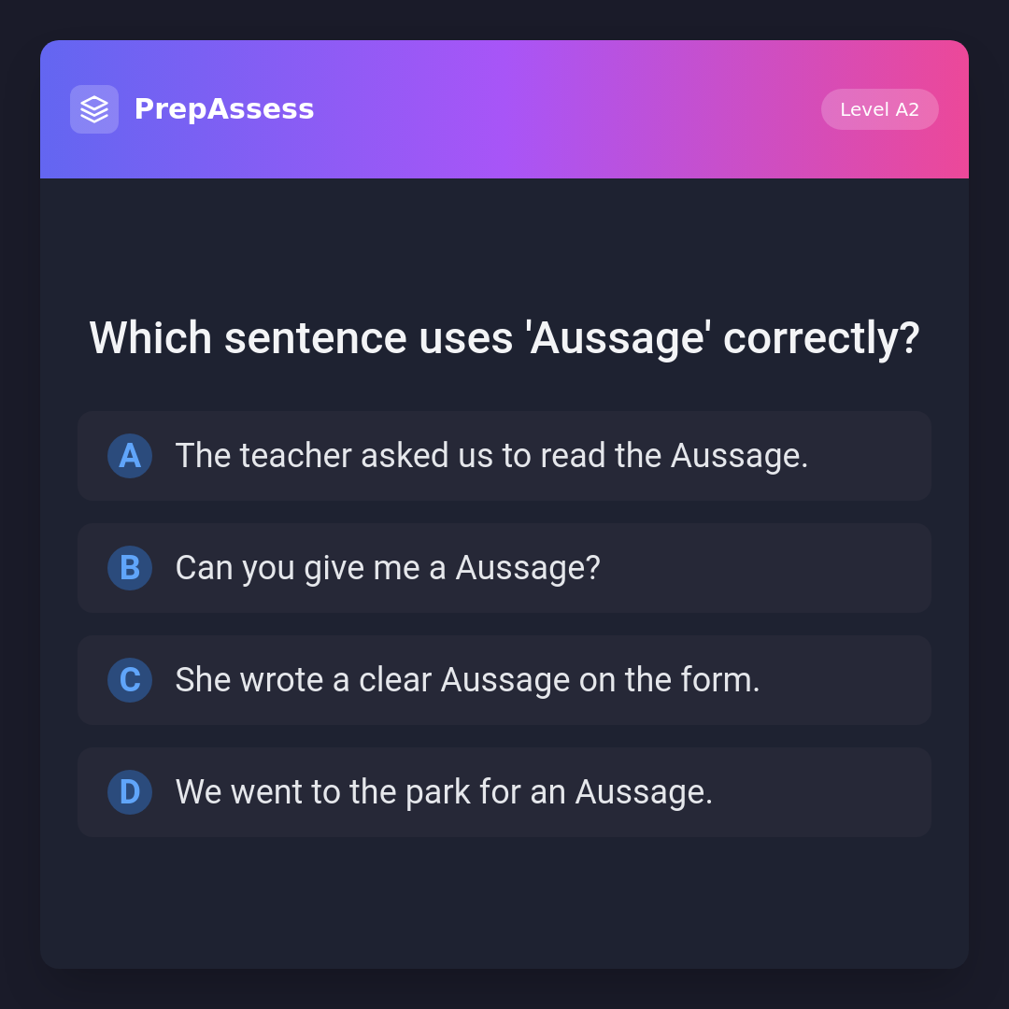Click the Level A2 badge

(879, 109)
